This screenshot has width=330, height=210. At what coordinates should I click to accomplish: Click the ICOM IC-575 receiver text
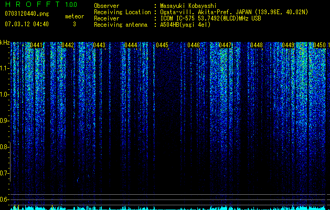[x=210, y=18]
